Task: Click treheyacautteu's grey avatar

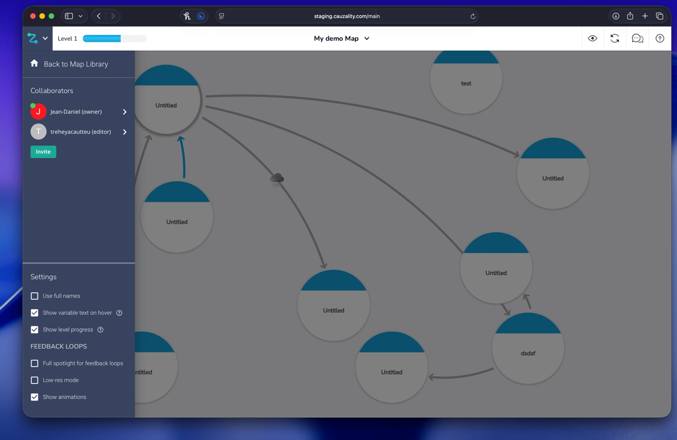Action: [x=38, y=131]
